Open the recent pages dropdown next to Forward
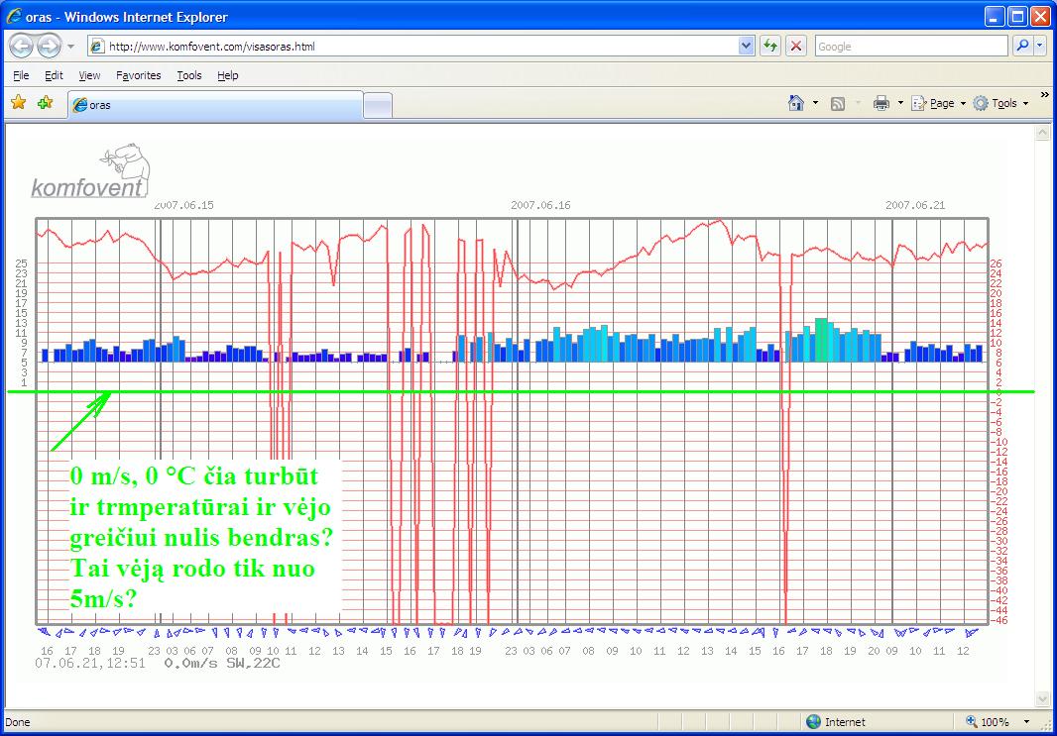 70,47
